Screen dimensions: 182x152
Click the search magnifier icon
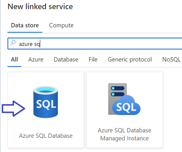[13, 43]
